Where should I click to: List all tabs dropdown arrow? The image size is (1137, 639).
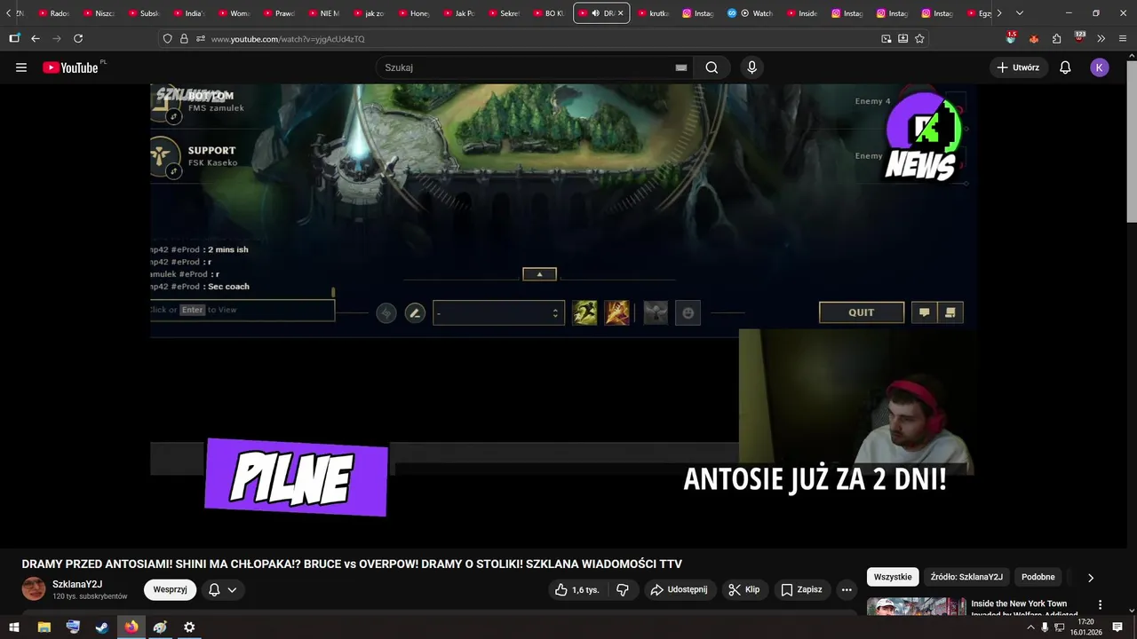pyautogui.click(x=1019, y=13)
